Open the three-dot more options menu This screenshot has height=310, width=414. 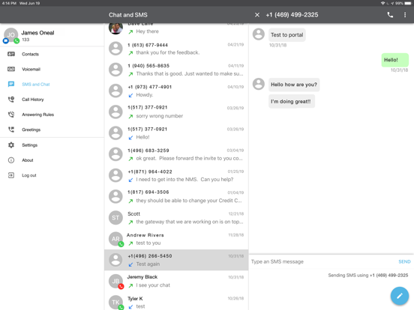coord(405,15)
